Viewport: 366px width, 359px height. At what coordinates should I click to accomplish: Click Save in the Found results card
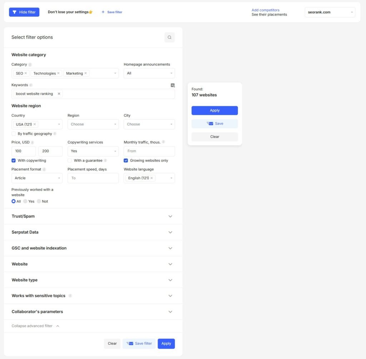(x=214, y=124)
